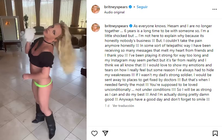Click the verified badge in header
The width and height of the screenshot is (222, 140).
click(x=130, y=7)
